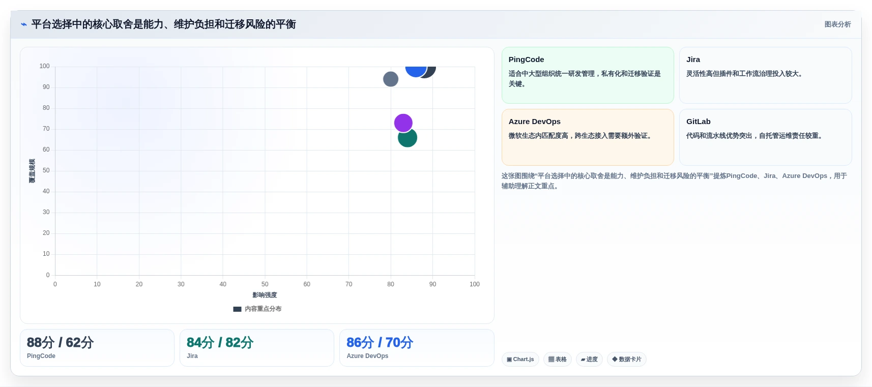Click the teal bubble below the purple one

(408, 139)
